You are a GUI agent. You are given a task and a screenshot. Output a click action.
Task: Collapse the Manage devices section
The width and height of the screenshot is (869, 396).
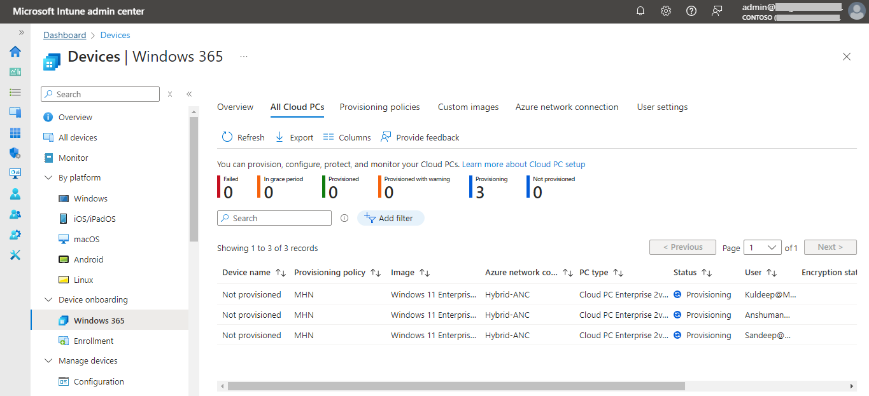(48, 361)
